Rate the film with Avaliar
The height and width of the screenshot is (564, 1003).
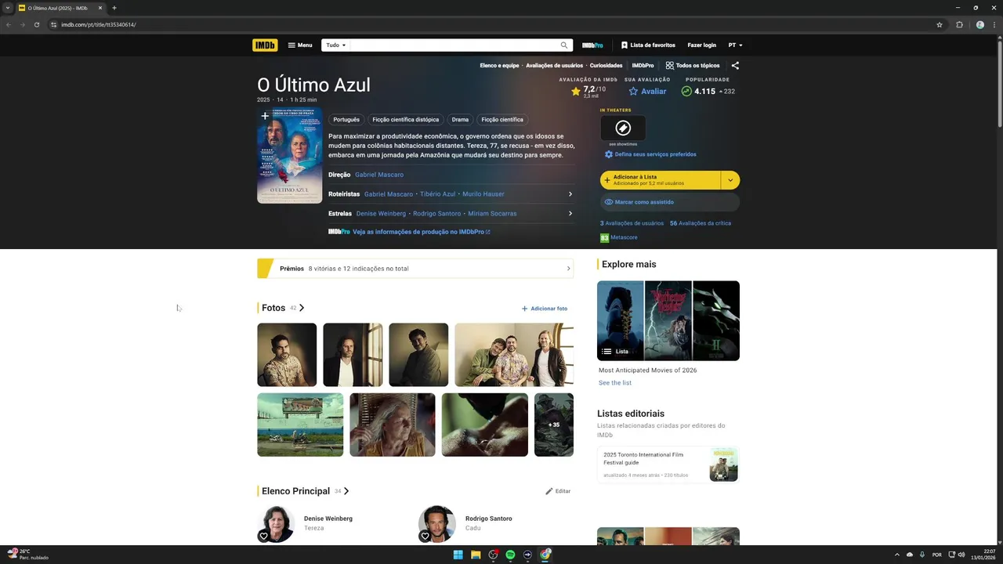point(647,92)
